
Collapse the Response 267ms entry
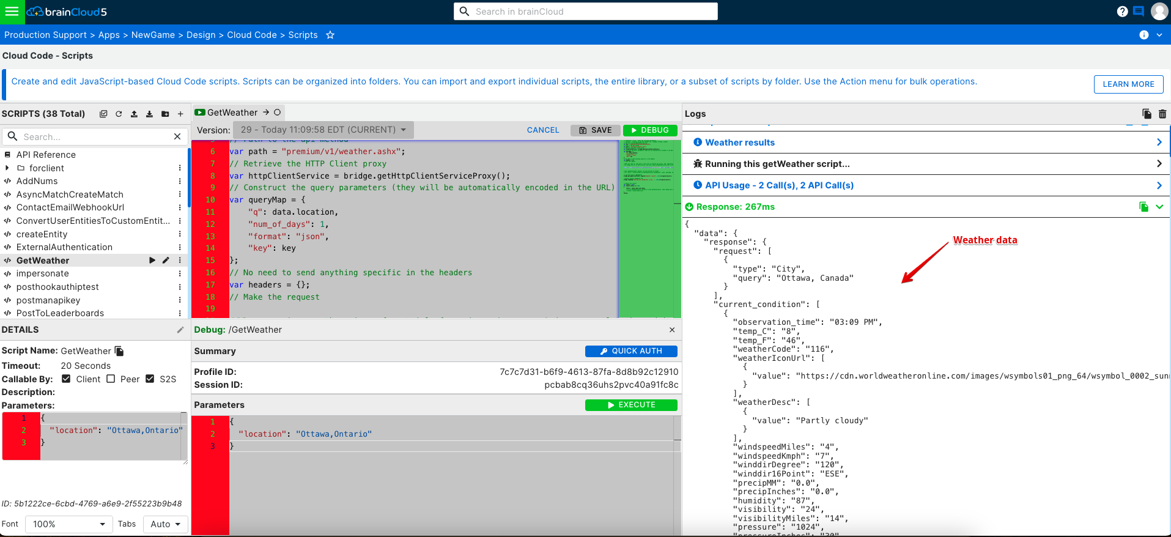click(1159, 207)
